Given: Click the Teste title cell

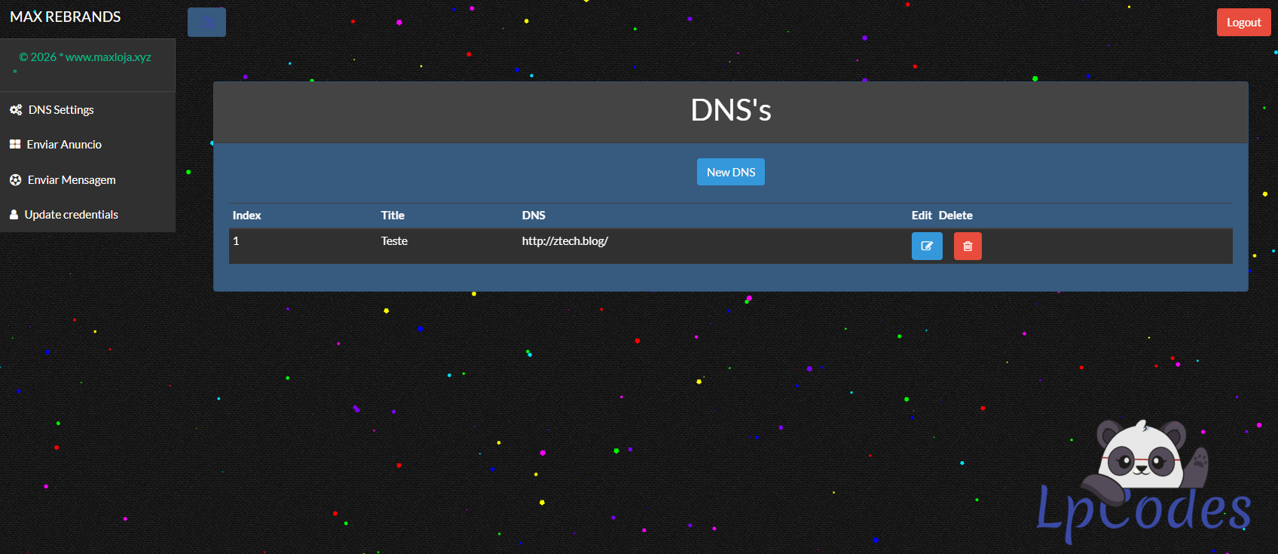Looking at the screenshot, I should tap(394, 241).
